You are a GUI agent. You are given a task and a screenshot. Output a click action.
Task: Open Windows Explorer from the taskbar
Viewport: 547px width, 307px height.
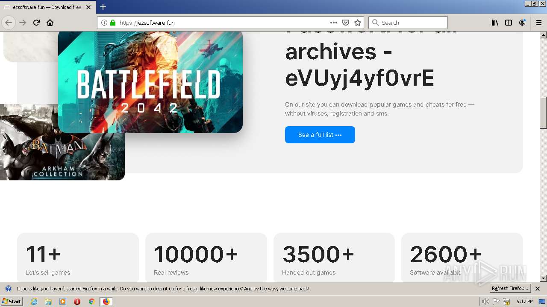(x=48, y=301)
